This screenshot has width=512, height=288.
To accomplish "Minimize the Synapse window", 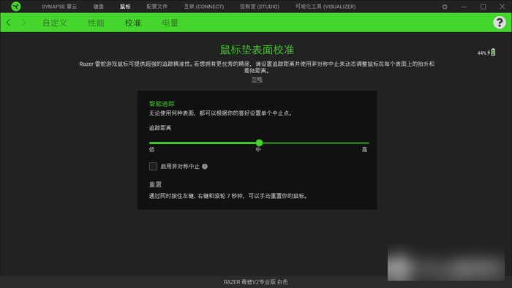I will point(464,7).
